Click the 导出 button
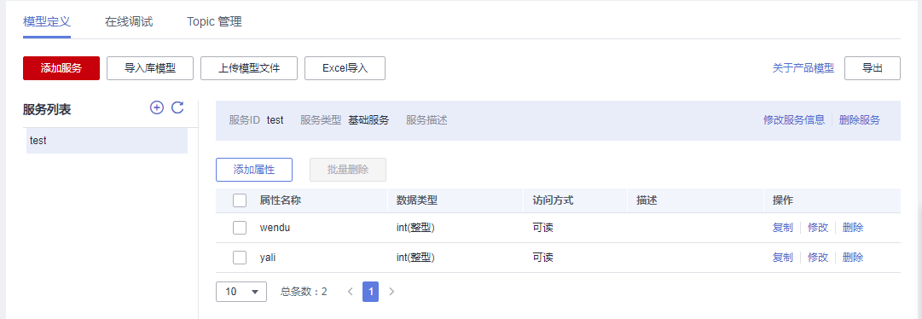 [873, 68]
